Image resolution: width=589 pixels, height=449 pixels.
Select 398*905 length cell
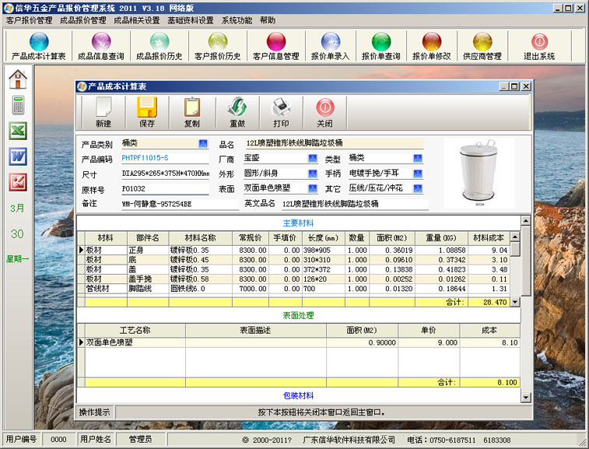click(x=324, y=251)
